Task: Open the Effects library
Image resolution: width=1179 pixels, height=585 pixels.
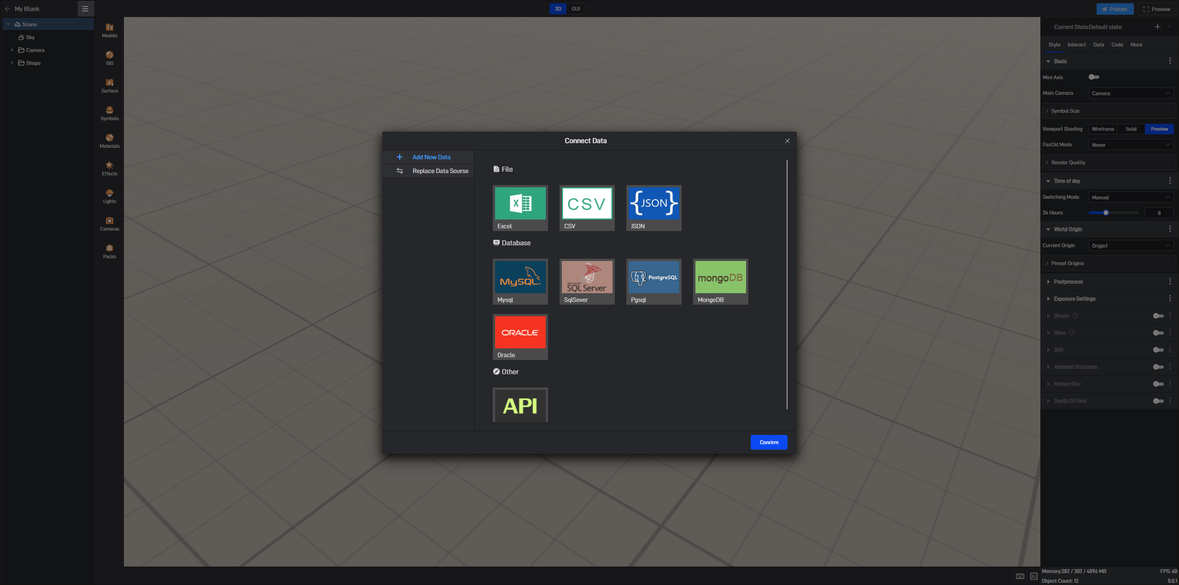Action: pos(110,168)
